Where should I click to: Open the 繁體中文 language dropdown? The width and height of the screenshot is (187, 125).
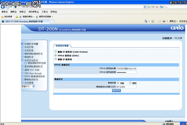(28, 86)
